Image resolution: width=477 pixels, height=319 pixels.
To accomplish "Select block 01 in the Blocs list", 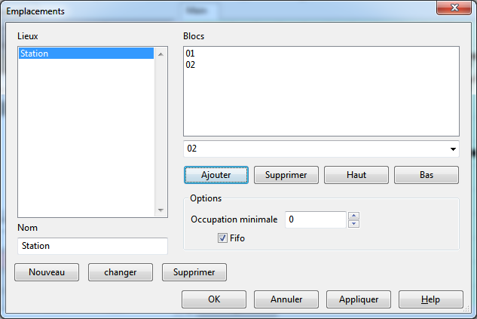I will click(191, 54).
